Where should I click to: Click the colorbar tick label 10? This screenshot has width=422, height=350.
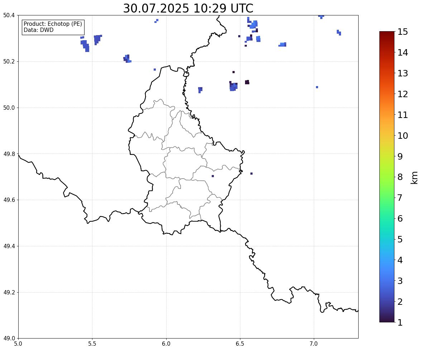[x=403, y=136]
